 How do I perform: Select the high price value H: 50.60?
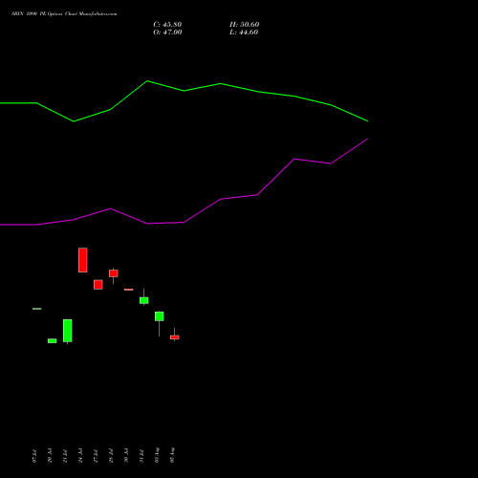pos(244,25)
